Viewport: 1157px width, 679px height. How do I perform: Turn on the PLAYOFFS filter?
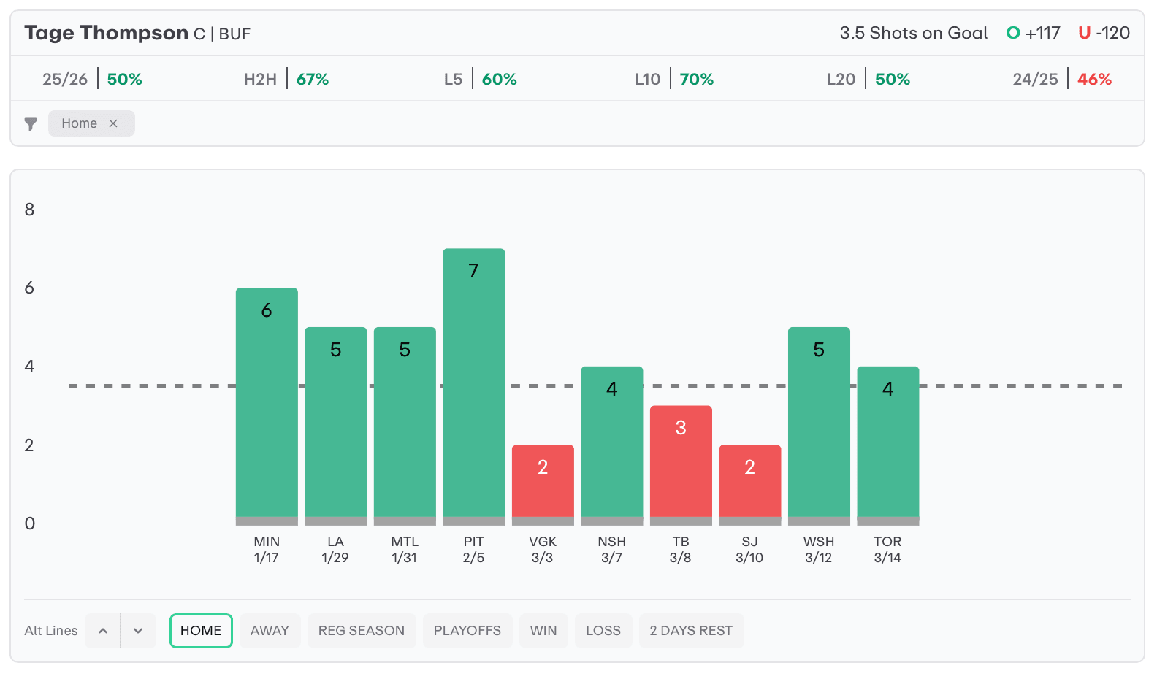coord(467,631)
